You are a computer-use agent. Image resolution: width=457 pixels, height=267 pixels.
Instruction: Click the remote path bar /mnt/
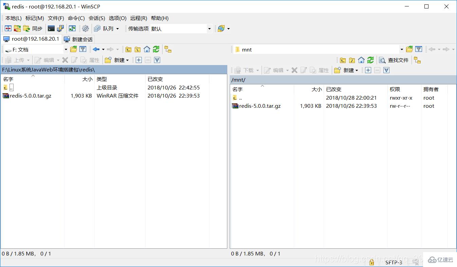click(x=343, y=80)
